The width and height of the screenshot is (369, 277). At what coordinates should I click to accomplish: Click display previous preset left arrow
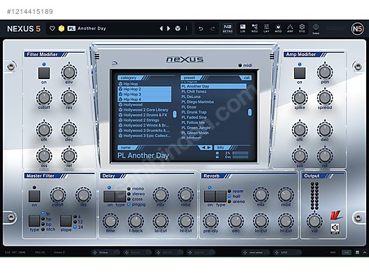203,148
